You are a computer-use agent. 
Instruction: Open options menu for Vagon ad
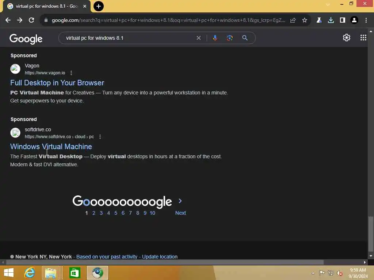point(71,73)
